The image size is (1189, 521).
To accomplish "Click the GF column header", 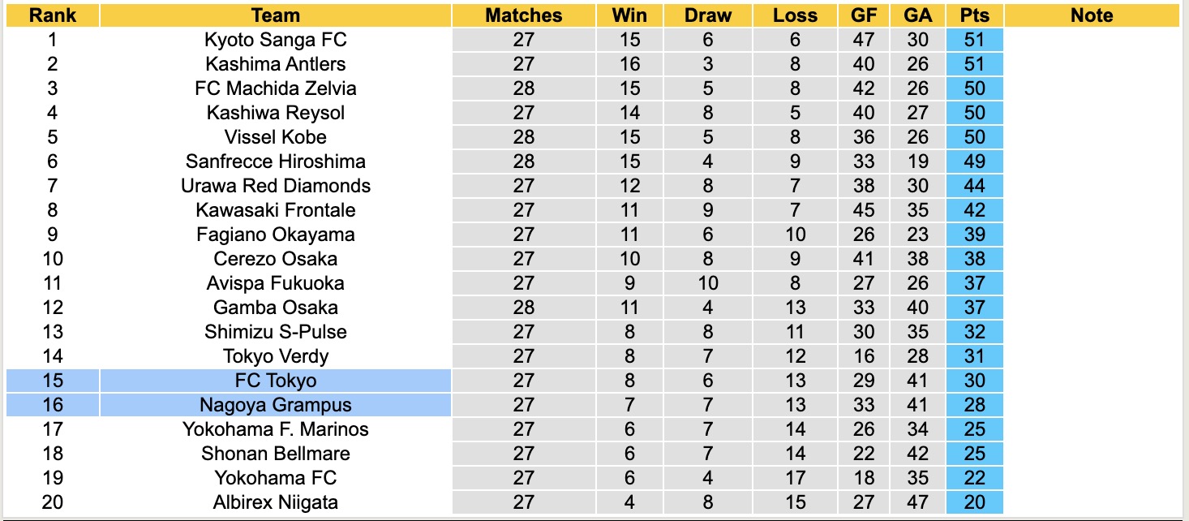I will tap(864, 15).
